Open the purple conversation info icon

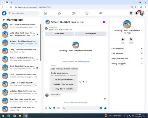point(104,22)
